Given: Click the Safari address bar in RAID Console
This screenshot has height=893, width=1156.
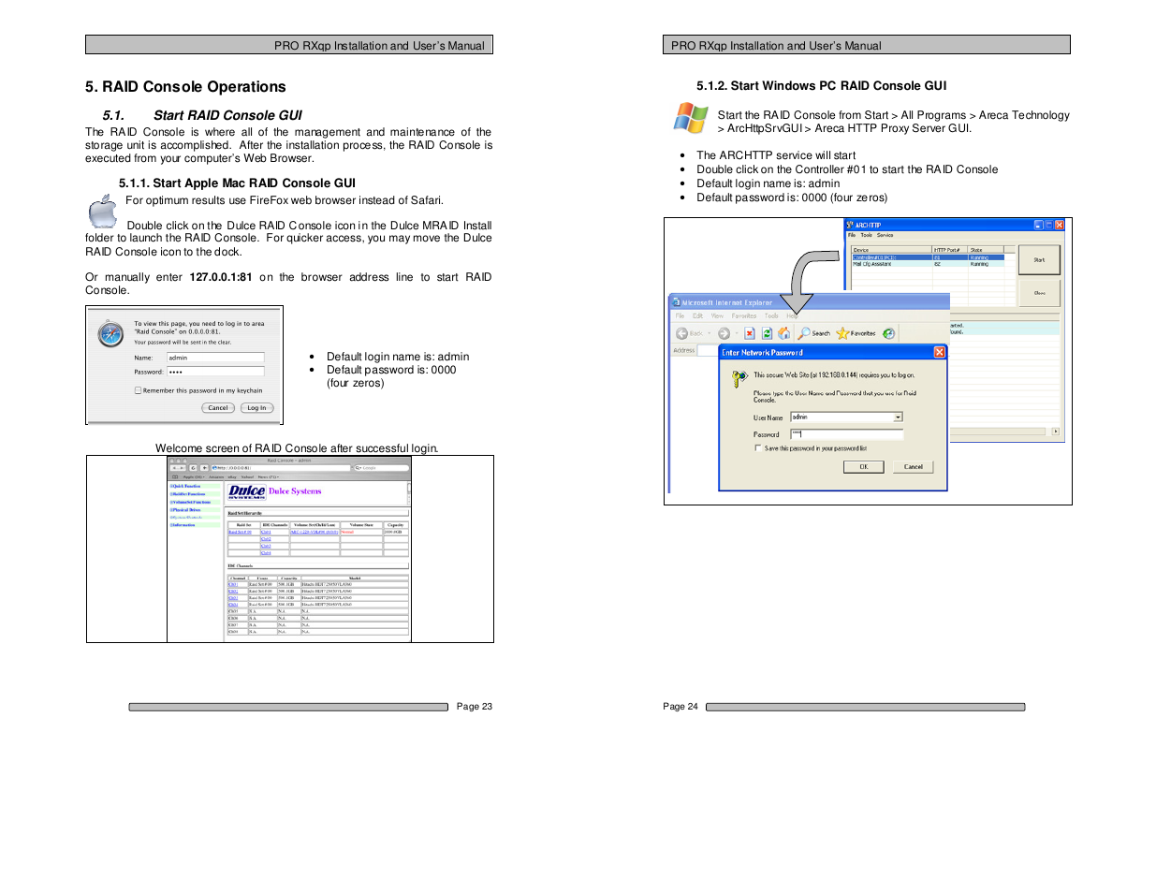Looking at the screenshot, I should pyautogui.click(x=281, y=468).
